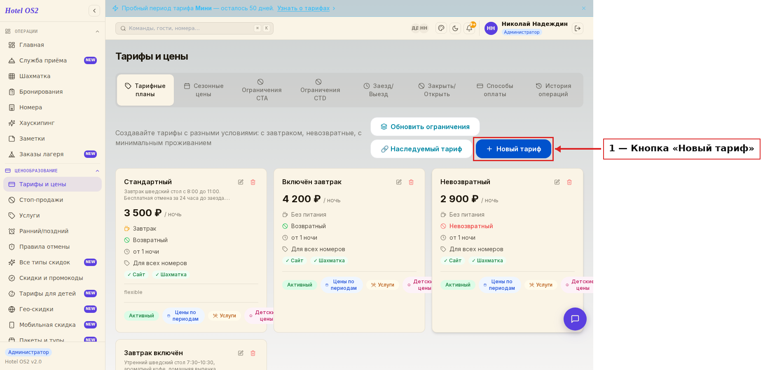Open the notifications bell
Screen dimensions: 770x370
[x=469, y=28]
